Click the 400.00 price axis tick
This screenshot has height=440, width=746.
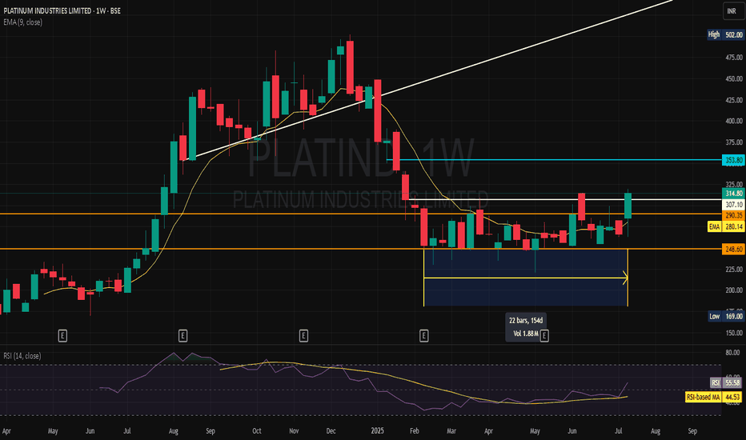(x=734, y=122)
